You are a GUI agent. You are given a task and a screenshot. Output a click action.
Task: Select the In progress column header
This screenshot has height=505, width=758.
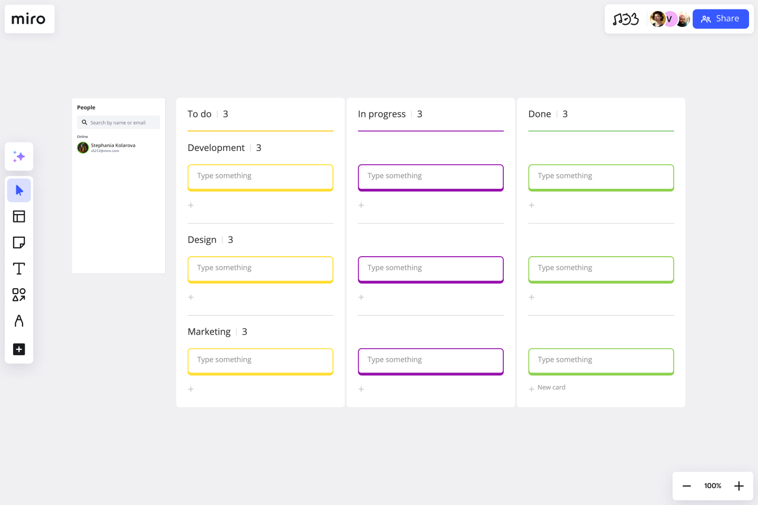point(382,114)
